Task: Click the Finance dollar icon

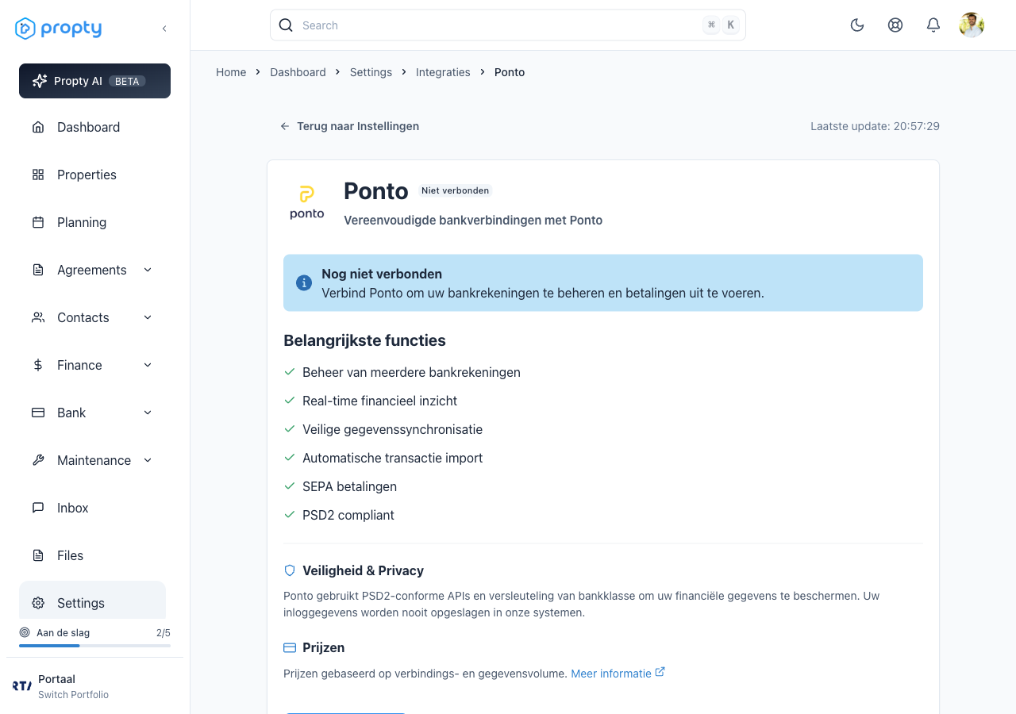Action: pyautogui.click(x=38, y=365)
